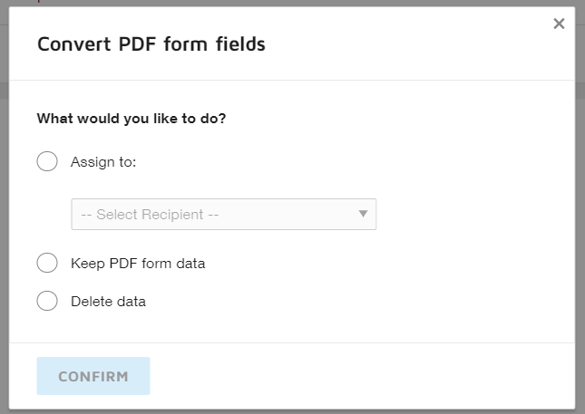The width and height of the screenshot is (585, 414).
Task: Click the "What would you like to do?" heading
Action: pos(131,119)
